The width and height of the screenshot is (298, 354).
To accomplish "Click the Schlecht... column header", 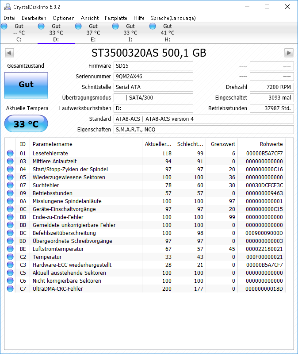I will point(190,144).
